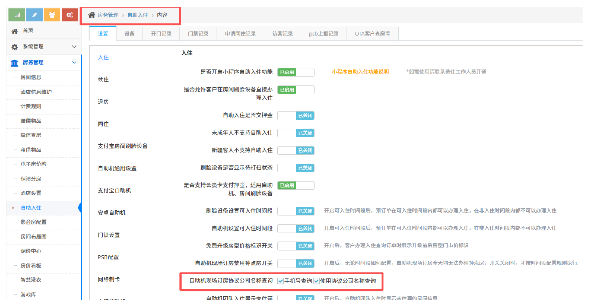Toggle 是否允许客户在房间刷脸设备直接办理入住 switch
Viewport: 590px width, 300px height.
click(296, 90)
